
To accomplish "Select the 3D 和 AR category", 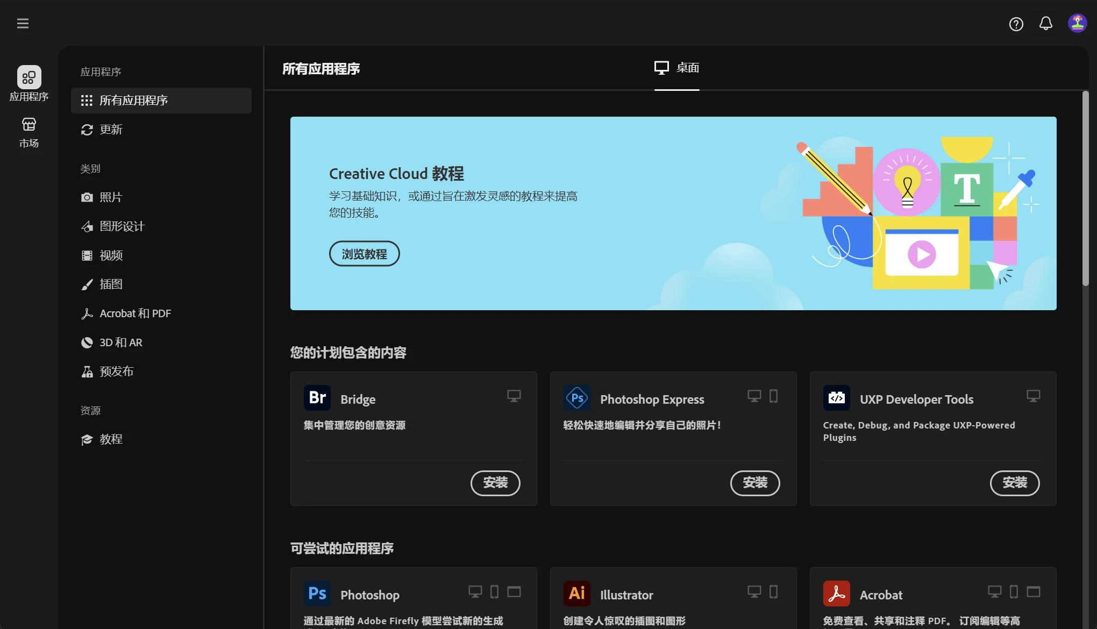I will pyautogui.click(x=120, y=342).
